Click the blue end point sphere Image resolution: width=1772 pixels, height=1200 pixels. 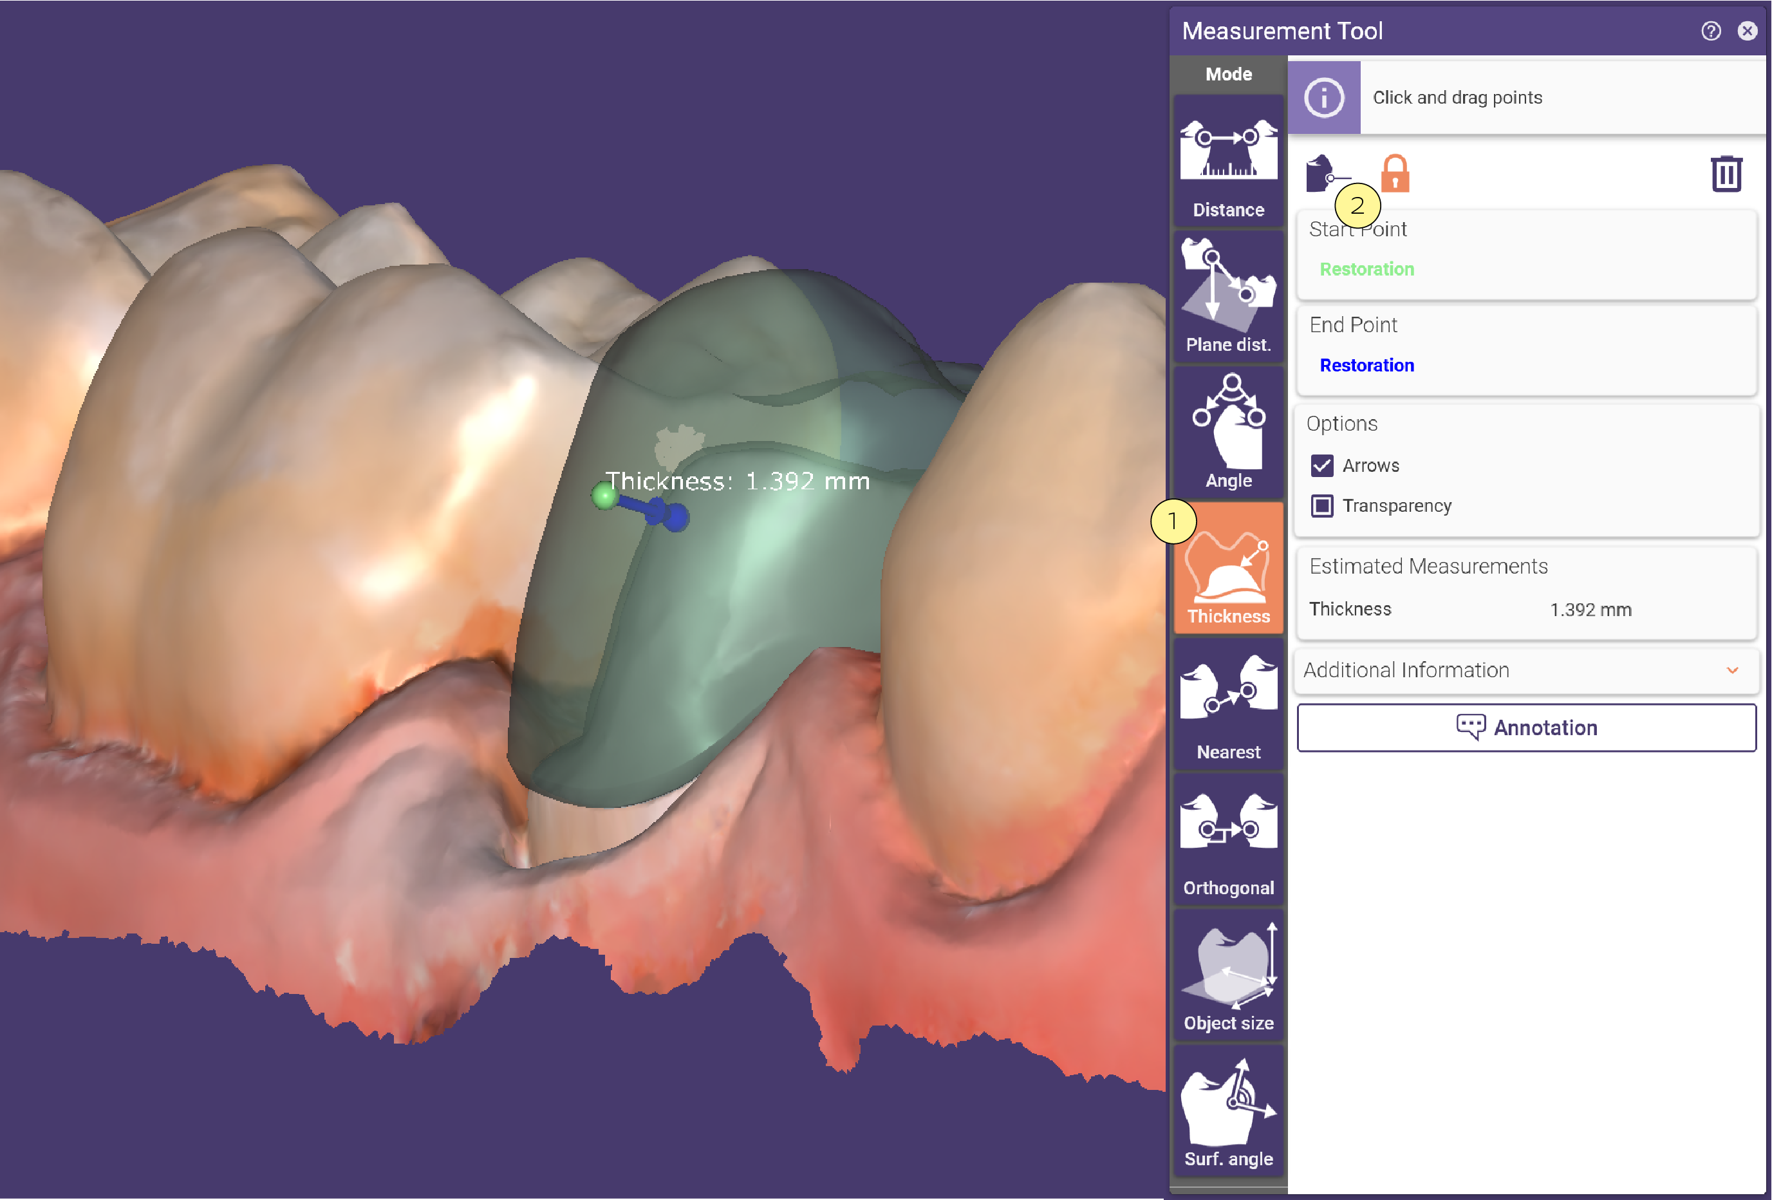click(x=675, y=518)
